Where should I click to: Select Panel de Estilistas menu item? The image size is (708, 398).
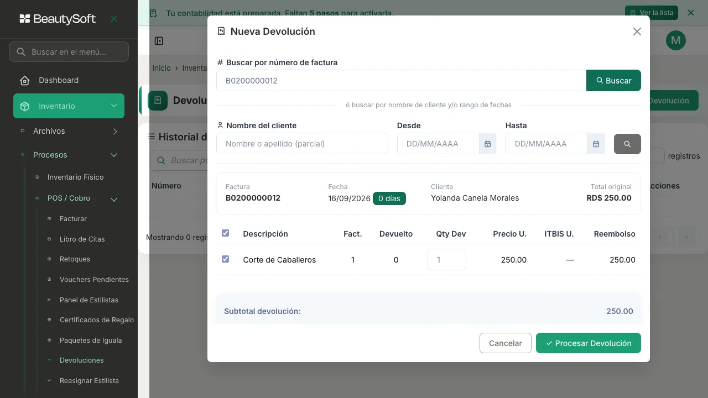pyautogui.click(x=89, y=300)
